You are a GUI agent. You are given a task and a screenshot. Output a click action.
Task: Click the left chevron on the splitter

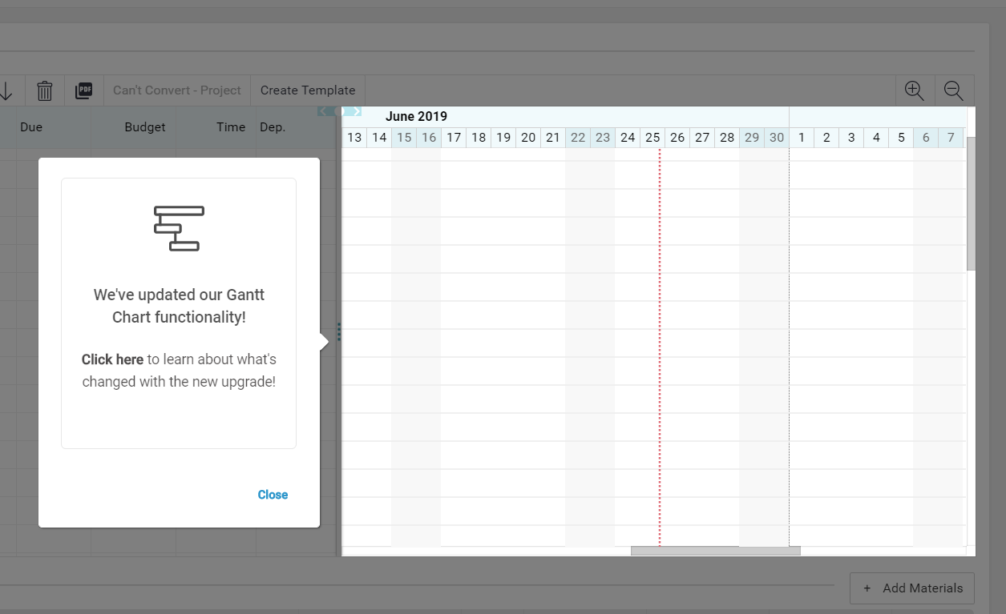322,111
